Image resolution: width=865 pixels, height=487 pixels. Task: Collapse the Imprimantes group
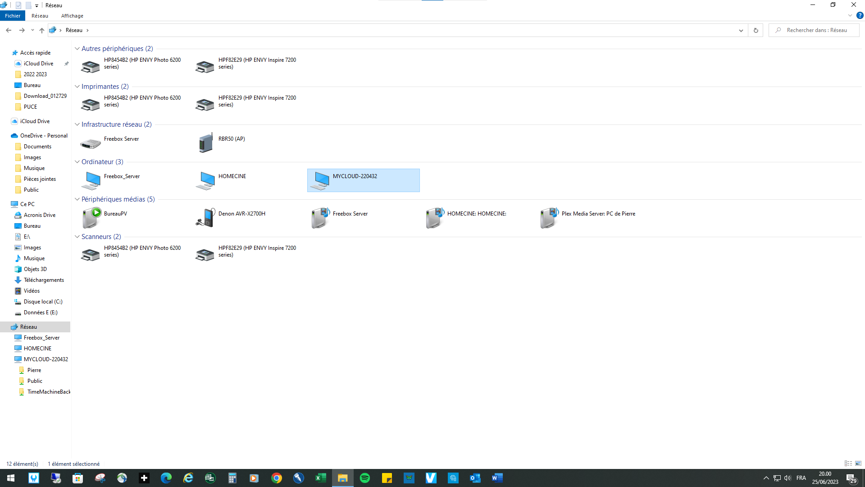[77, 87]
